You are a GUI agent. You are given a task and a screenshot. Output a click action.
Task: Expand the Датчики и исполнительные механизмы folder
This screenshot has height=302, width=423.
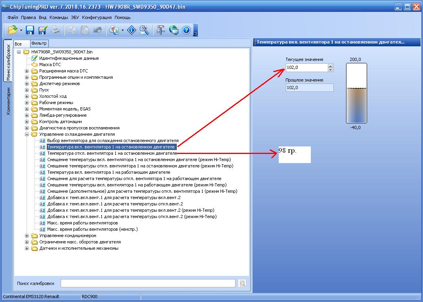[27, 249]
